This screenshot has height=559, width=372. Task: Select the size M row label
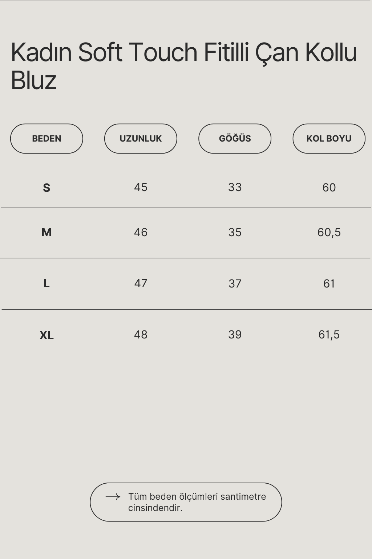tap(46, 232)
